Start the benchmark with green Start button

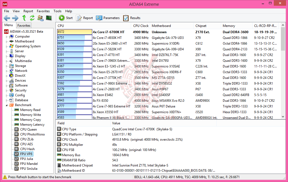pos(66,18)
